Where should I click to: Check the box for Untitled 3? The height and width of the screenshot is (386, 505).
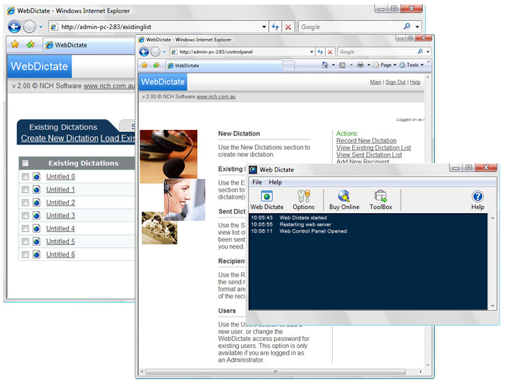[25, 215]
